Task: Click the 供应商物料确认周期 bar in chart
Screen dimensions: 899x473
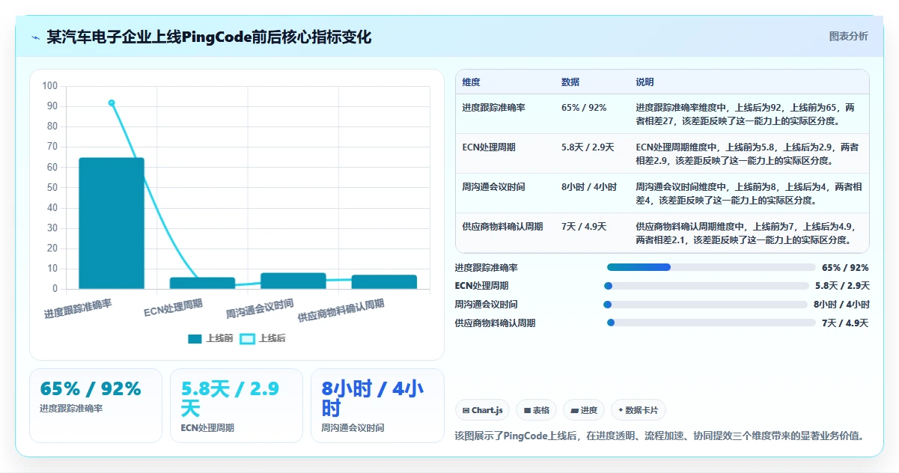Action: click(384, 282)
